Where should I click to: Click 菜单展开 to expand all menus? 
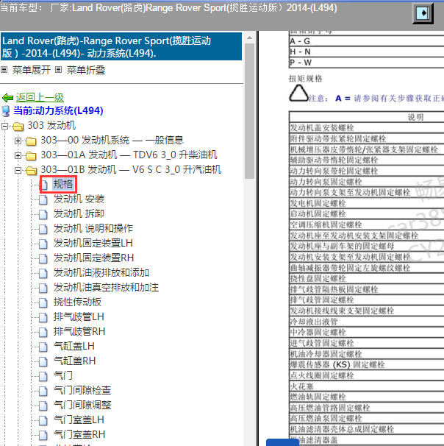click(x=32, y=70)
